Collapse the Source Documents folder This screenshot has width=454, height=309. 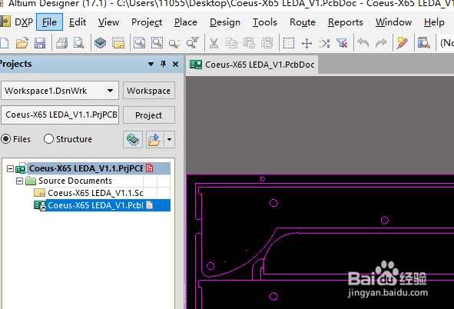(20, 181)
